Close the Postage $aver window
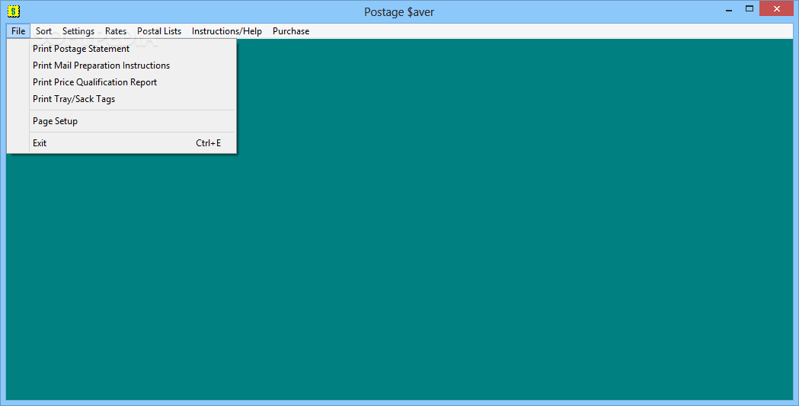Image resolution: width=799 pixels, height=406 pixels. pyautogui.click(x=777, y=8)
